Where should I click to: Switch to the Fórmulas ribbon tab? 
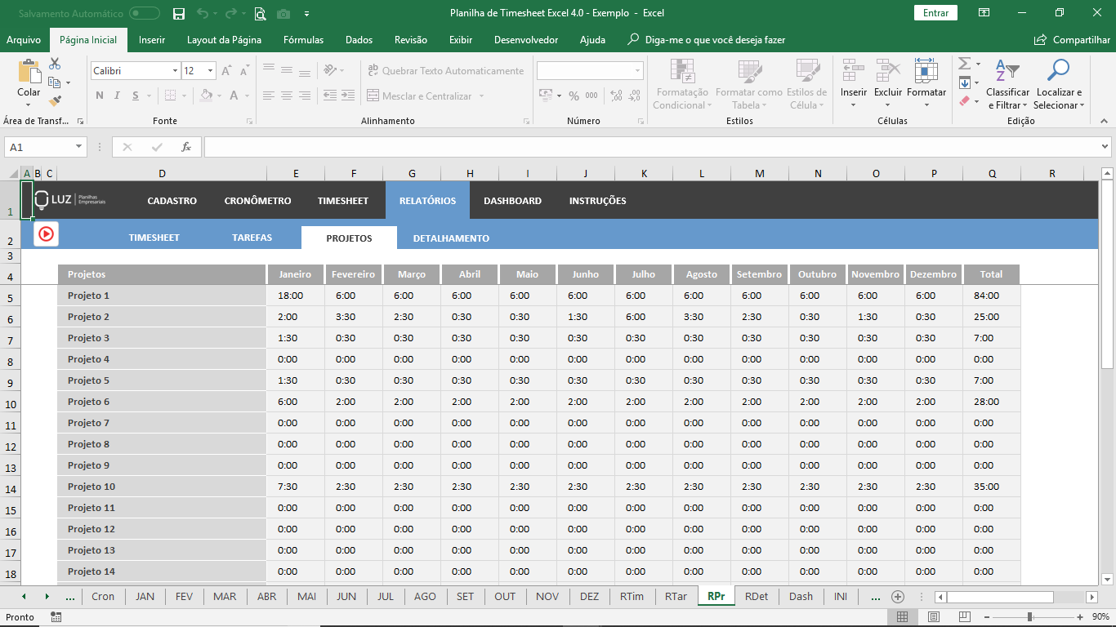(x=303, y=40)
